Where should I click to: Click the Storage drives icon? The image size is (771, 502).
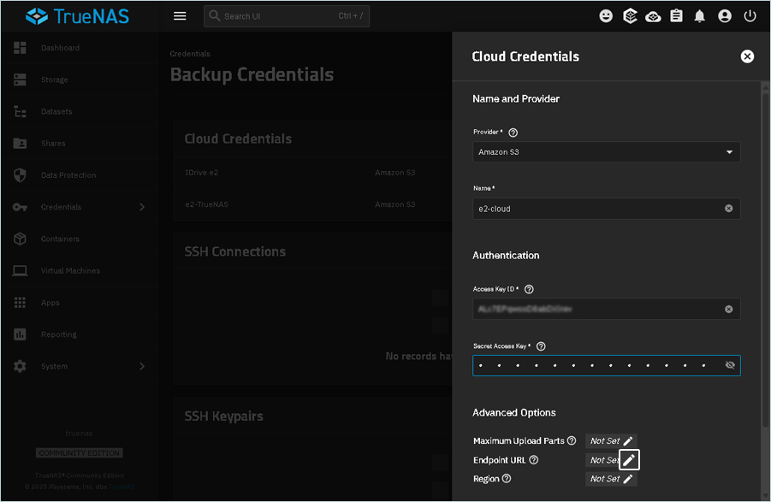[x=20, y=80]
